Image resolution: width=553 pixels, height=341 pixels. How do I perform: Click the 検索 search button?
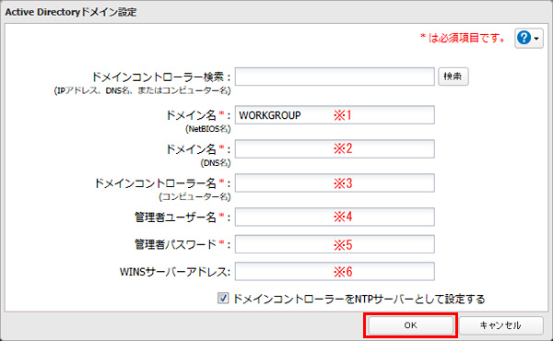click(x=453, y=76)
